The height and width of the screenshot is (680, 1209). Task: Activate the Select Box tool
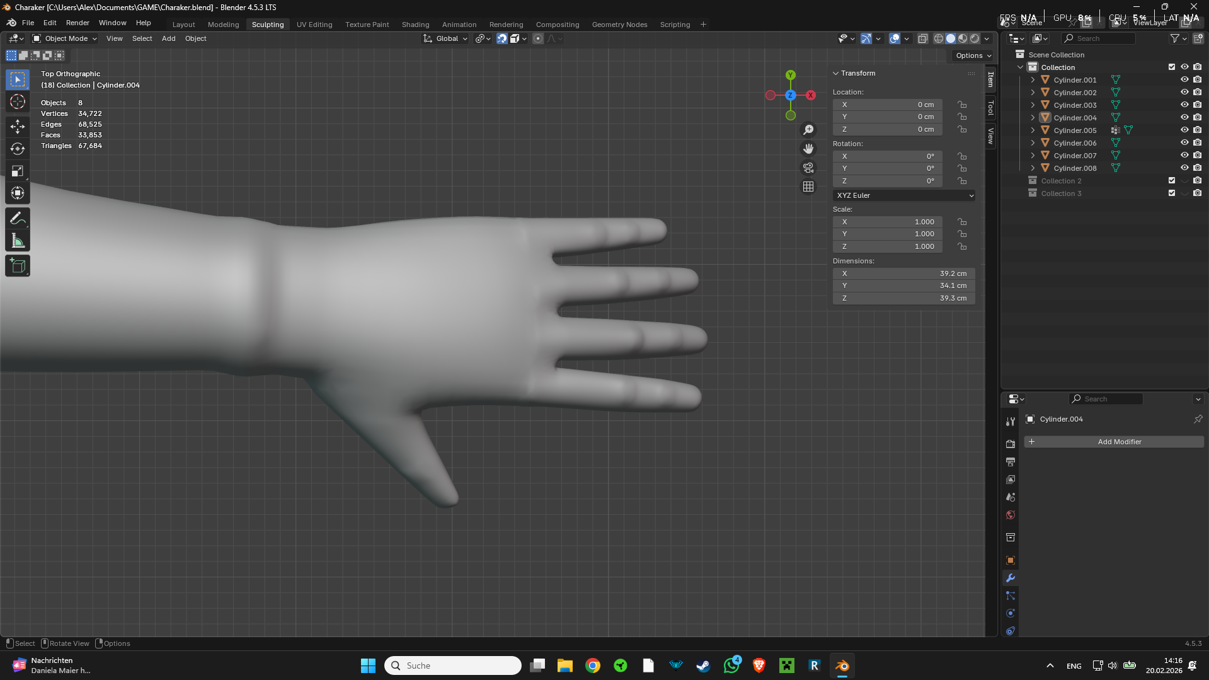pyautogui.click(x=18, y=79)
